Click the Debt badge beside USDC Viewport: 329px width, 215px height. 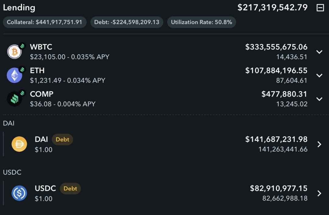(70, 189)
